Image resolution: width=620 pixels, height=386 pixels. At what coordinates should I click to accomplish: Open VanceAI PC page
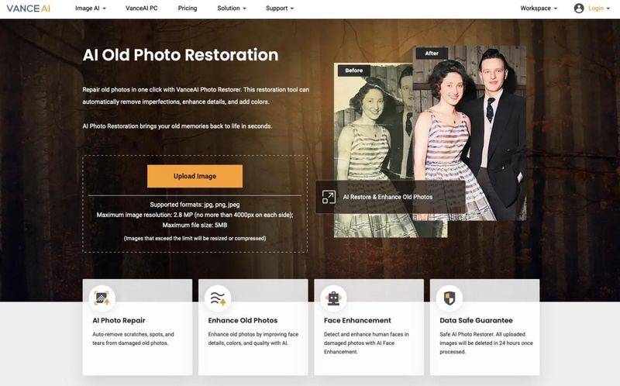coord(142,9)
